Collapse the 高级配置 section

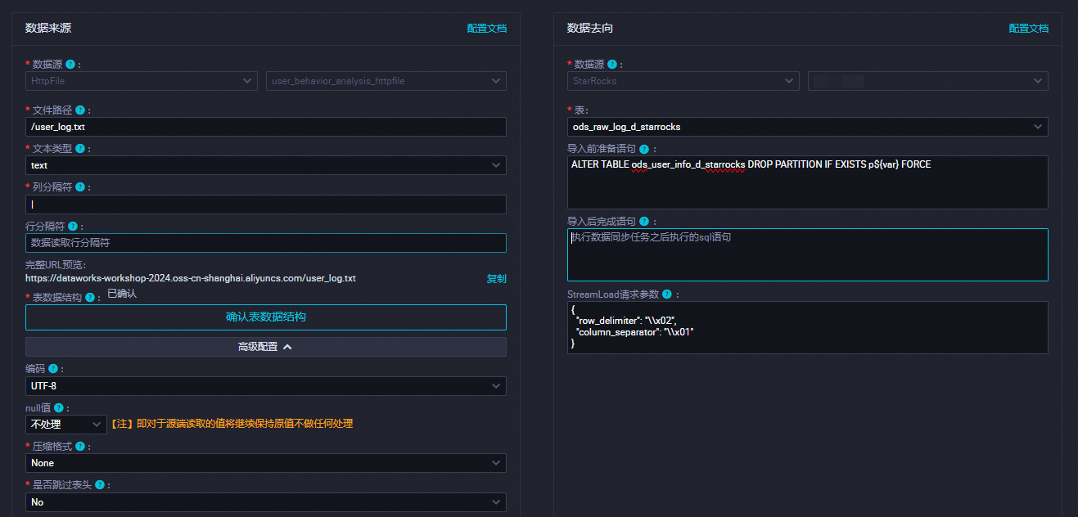tap(265, 347)
